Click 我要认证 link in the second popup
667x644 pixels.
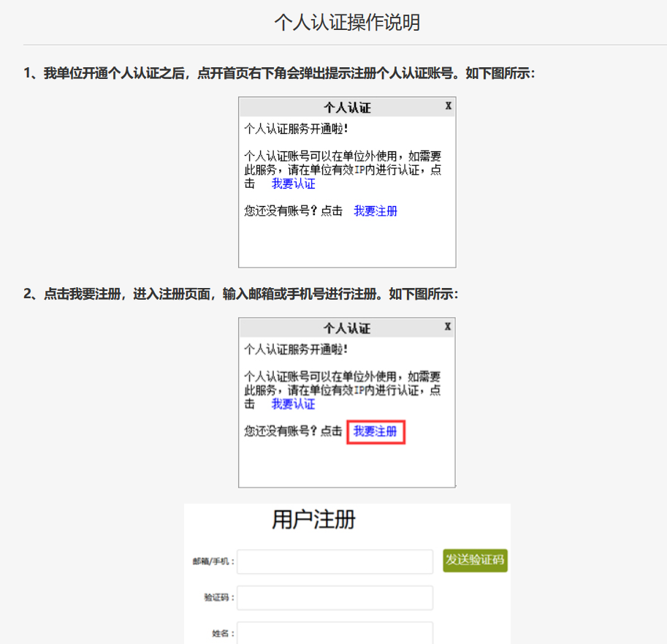(x=294, y=404)
